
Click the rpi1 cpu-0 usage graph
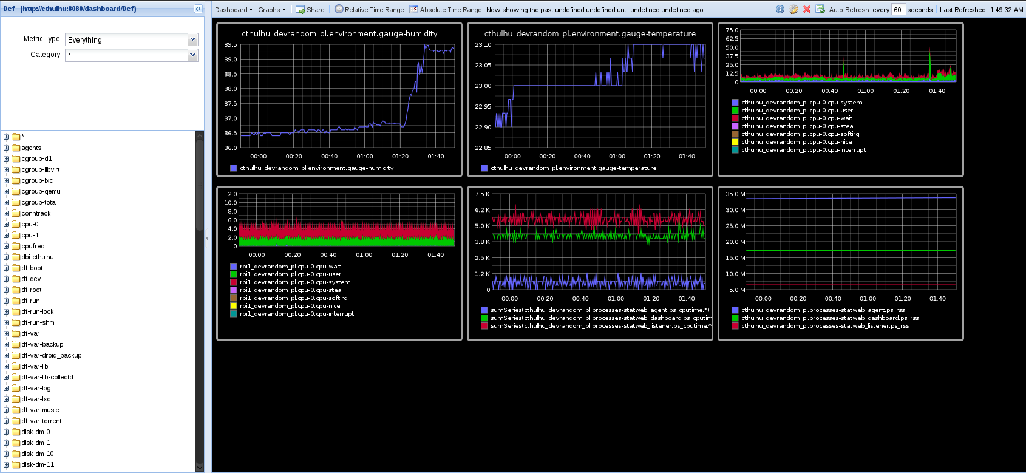click(x=339, y=264)
